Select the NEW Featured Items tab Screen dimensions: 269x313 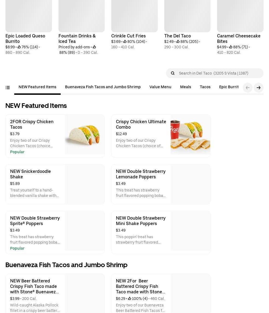coord(37,87)
